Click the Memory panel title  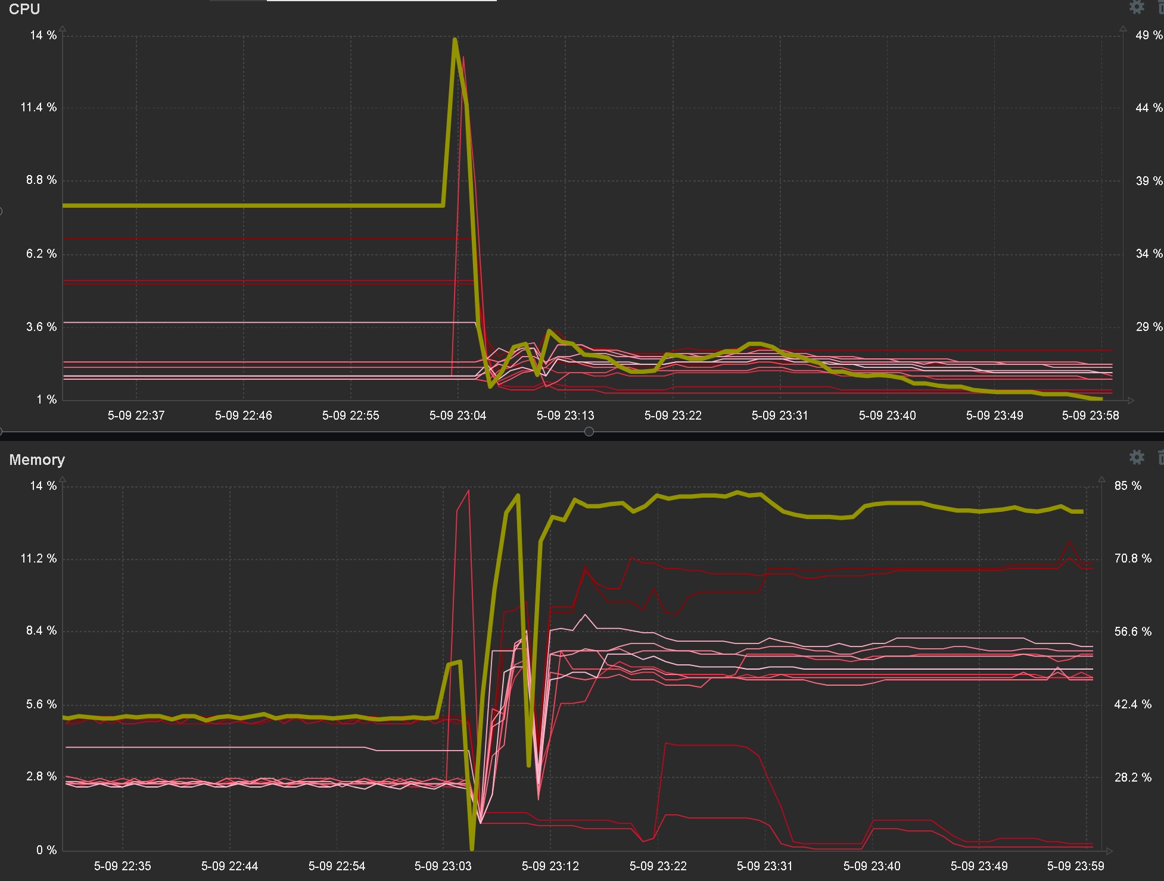click(37, 460)
